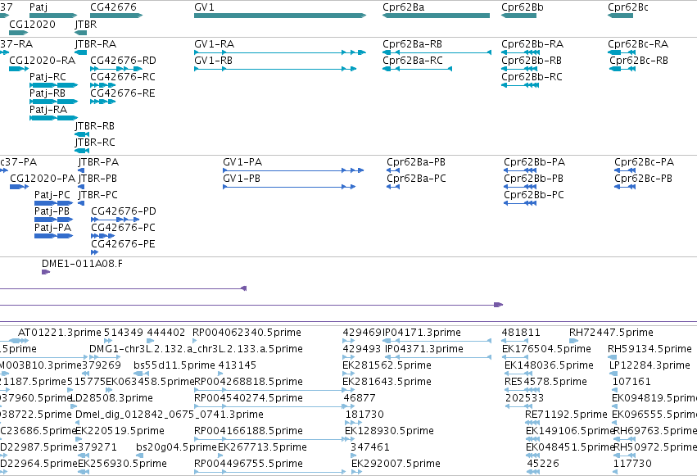This screenshot has height=476, width=697.
Task: Click the Cpr62Bc-RB transcript
Action: [x=622, y=69]
